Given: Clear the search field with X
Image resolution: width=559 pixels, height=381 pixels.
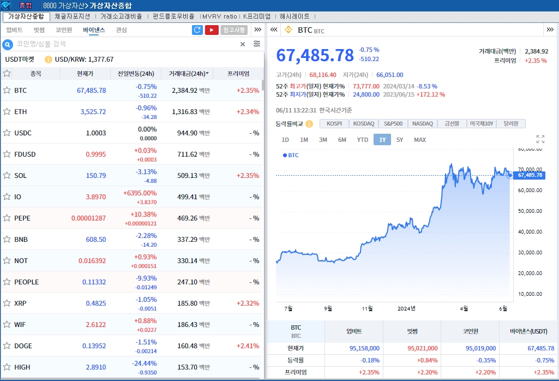Looking at the screenshot, I should point(243,44).
